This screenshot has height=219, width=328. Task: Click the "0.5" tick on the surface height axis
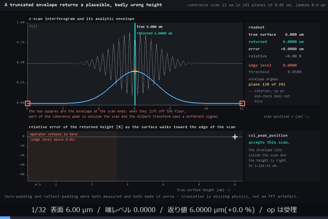coord(38,185)
